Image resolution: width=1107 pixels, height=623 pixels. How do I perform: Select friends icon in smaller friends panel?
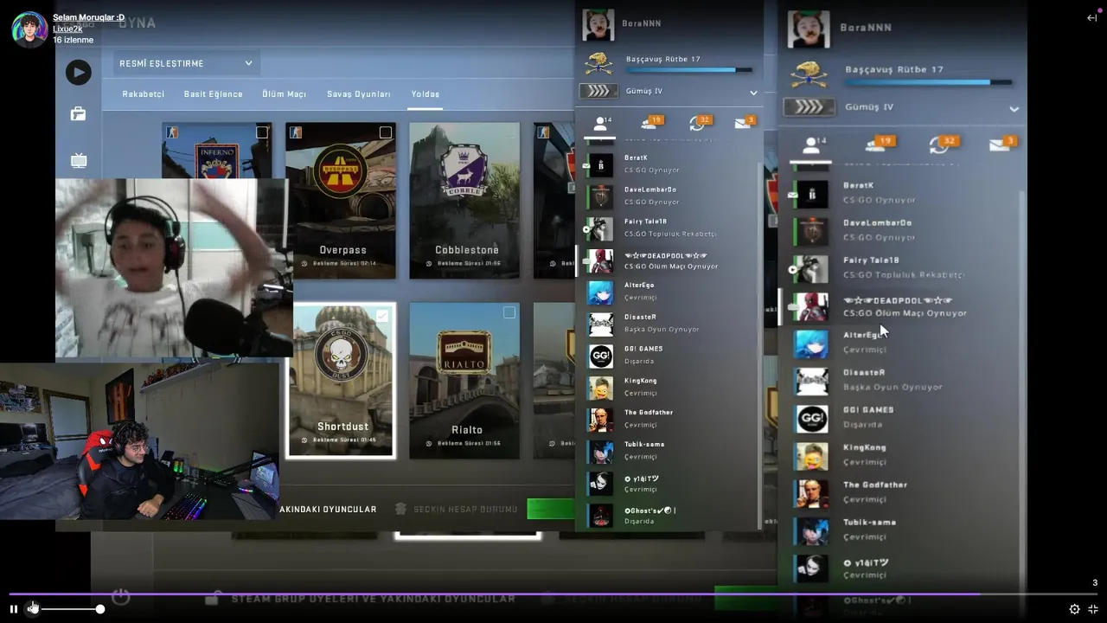tap(600, 124)
